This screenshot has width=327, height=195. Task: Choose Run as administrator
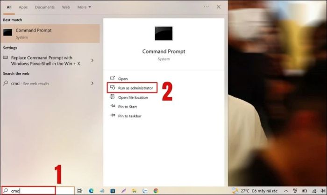(132, 88)
